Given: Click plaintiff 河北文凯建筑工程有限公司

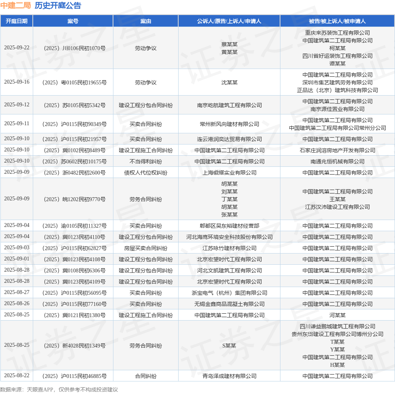Looking at the screenshot, I should (230, 270).
